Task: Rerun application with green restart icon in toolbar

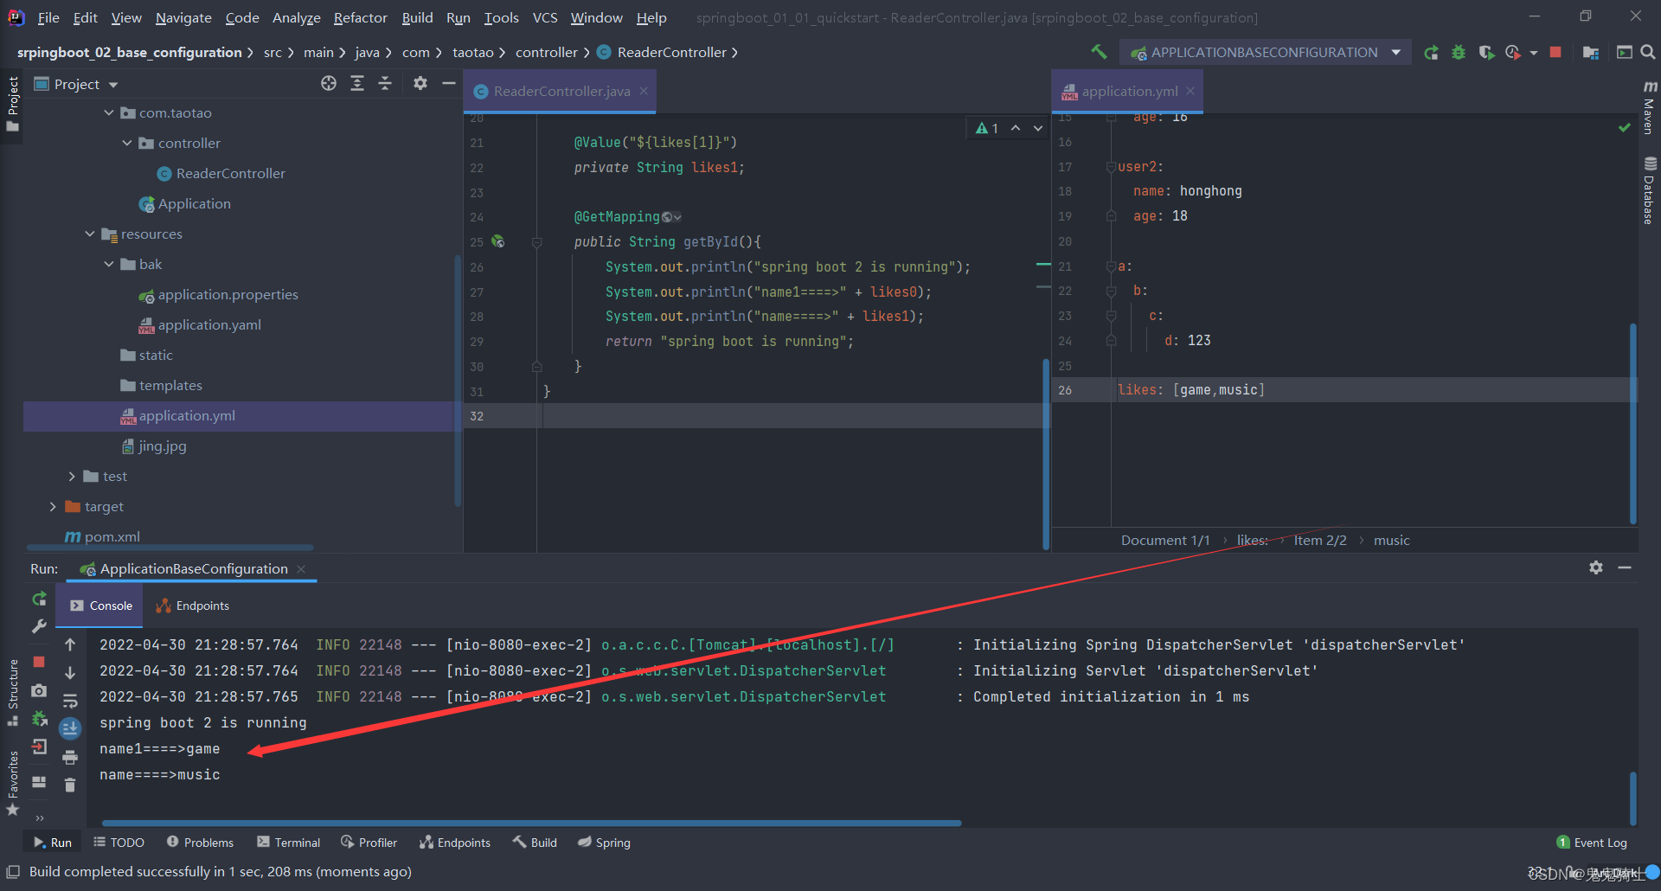Action: coord(1432,53)
